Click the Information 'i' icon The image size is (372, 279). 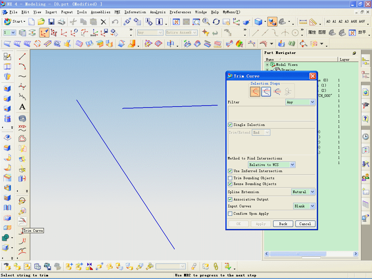(159, 22)
